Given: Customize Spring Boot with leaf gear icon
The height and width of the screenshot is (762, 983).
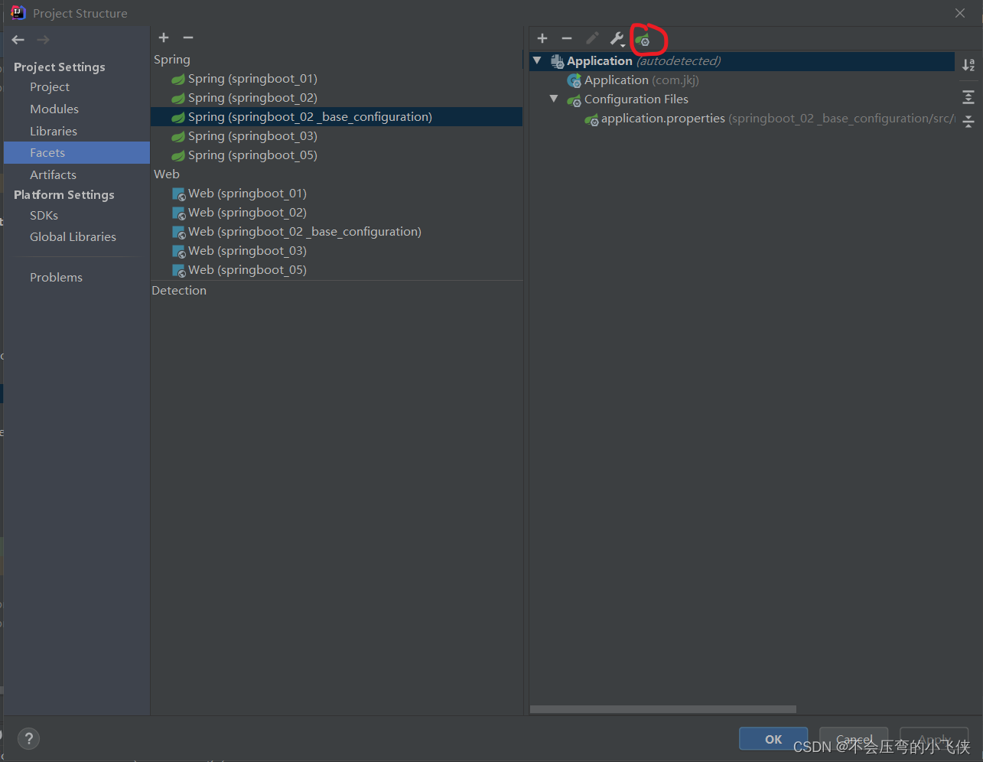Looking at the screenshot, I should [643, 38].
